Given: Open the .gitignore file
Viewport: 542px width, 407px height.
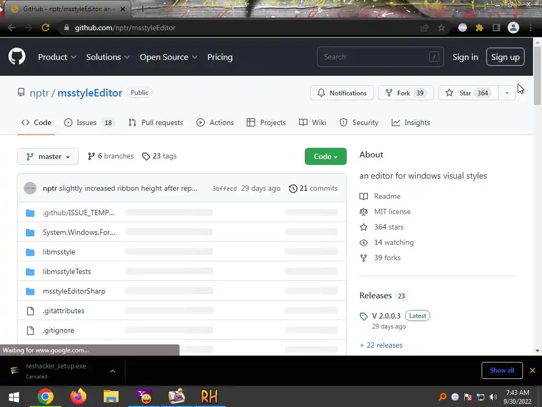Looking at the screenshot, I should click(x=58, y=331).
